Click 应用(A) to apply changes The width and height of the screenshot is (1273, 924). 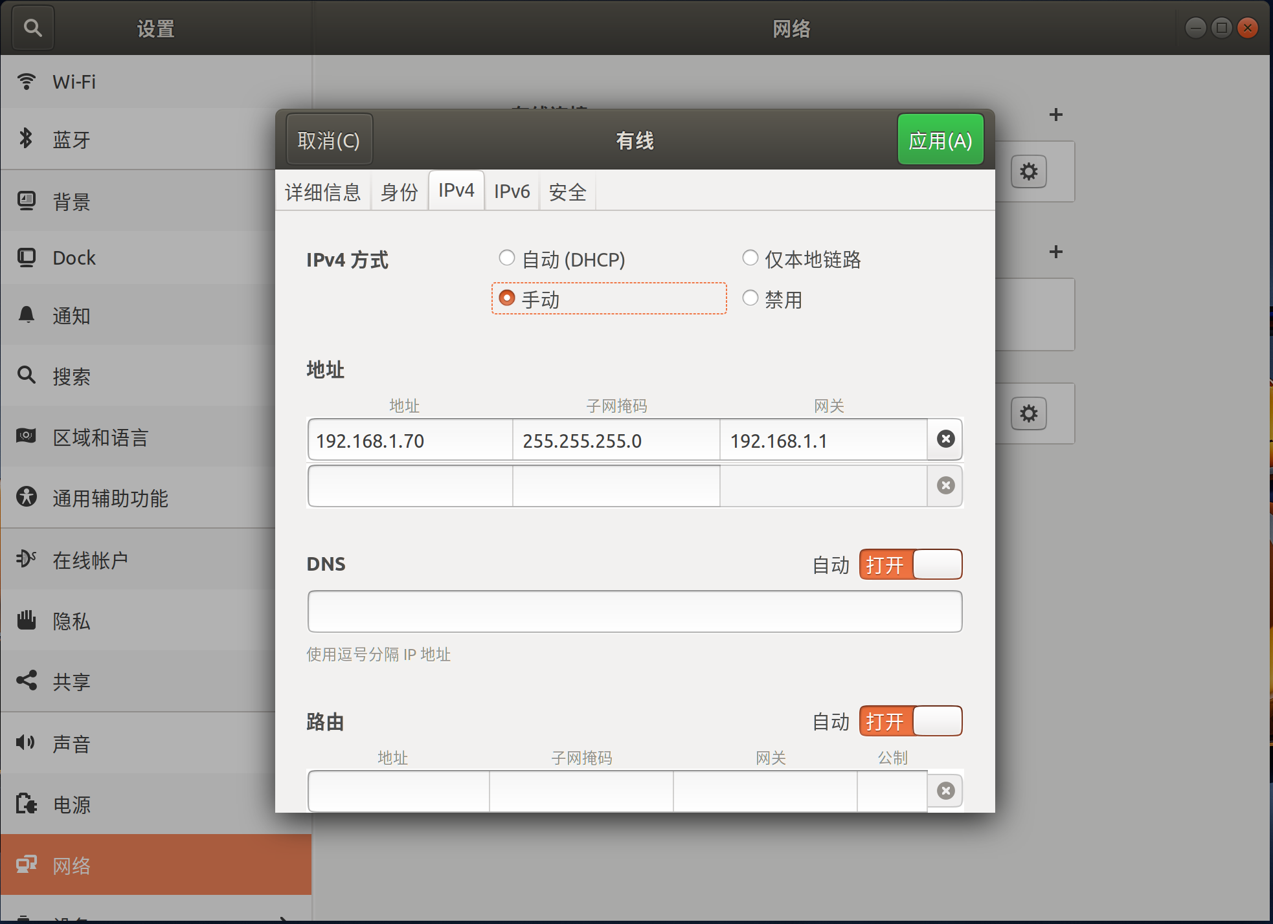click(x=940, y=139)
